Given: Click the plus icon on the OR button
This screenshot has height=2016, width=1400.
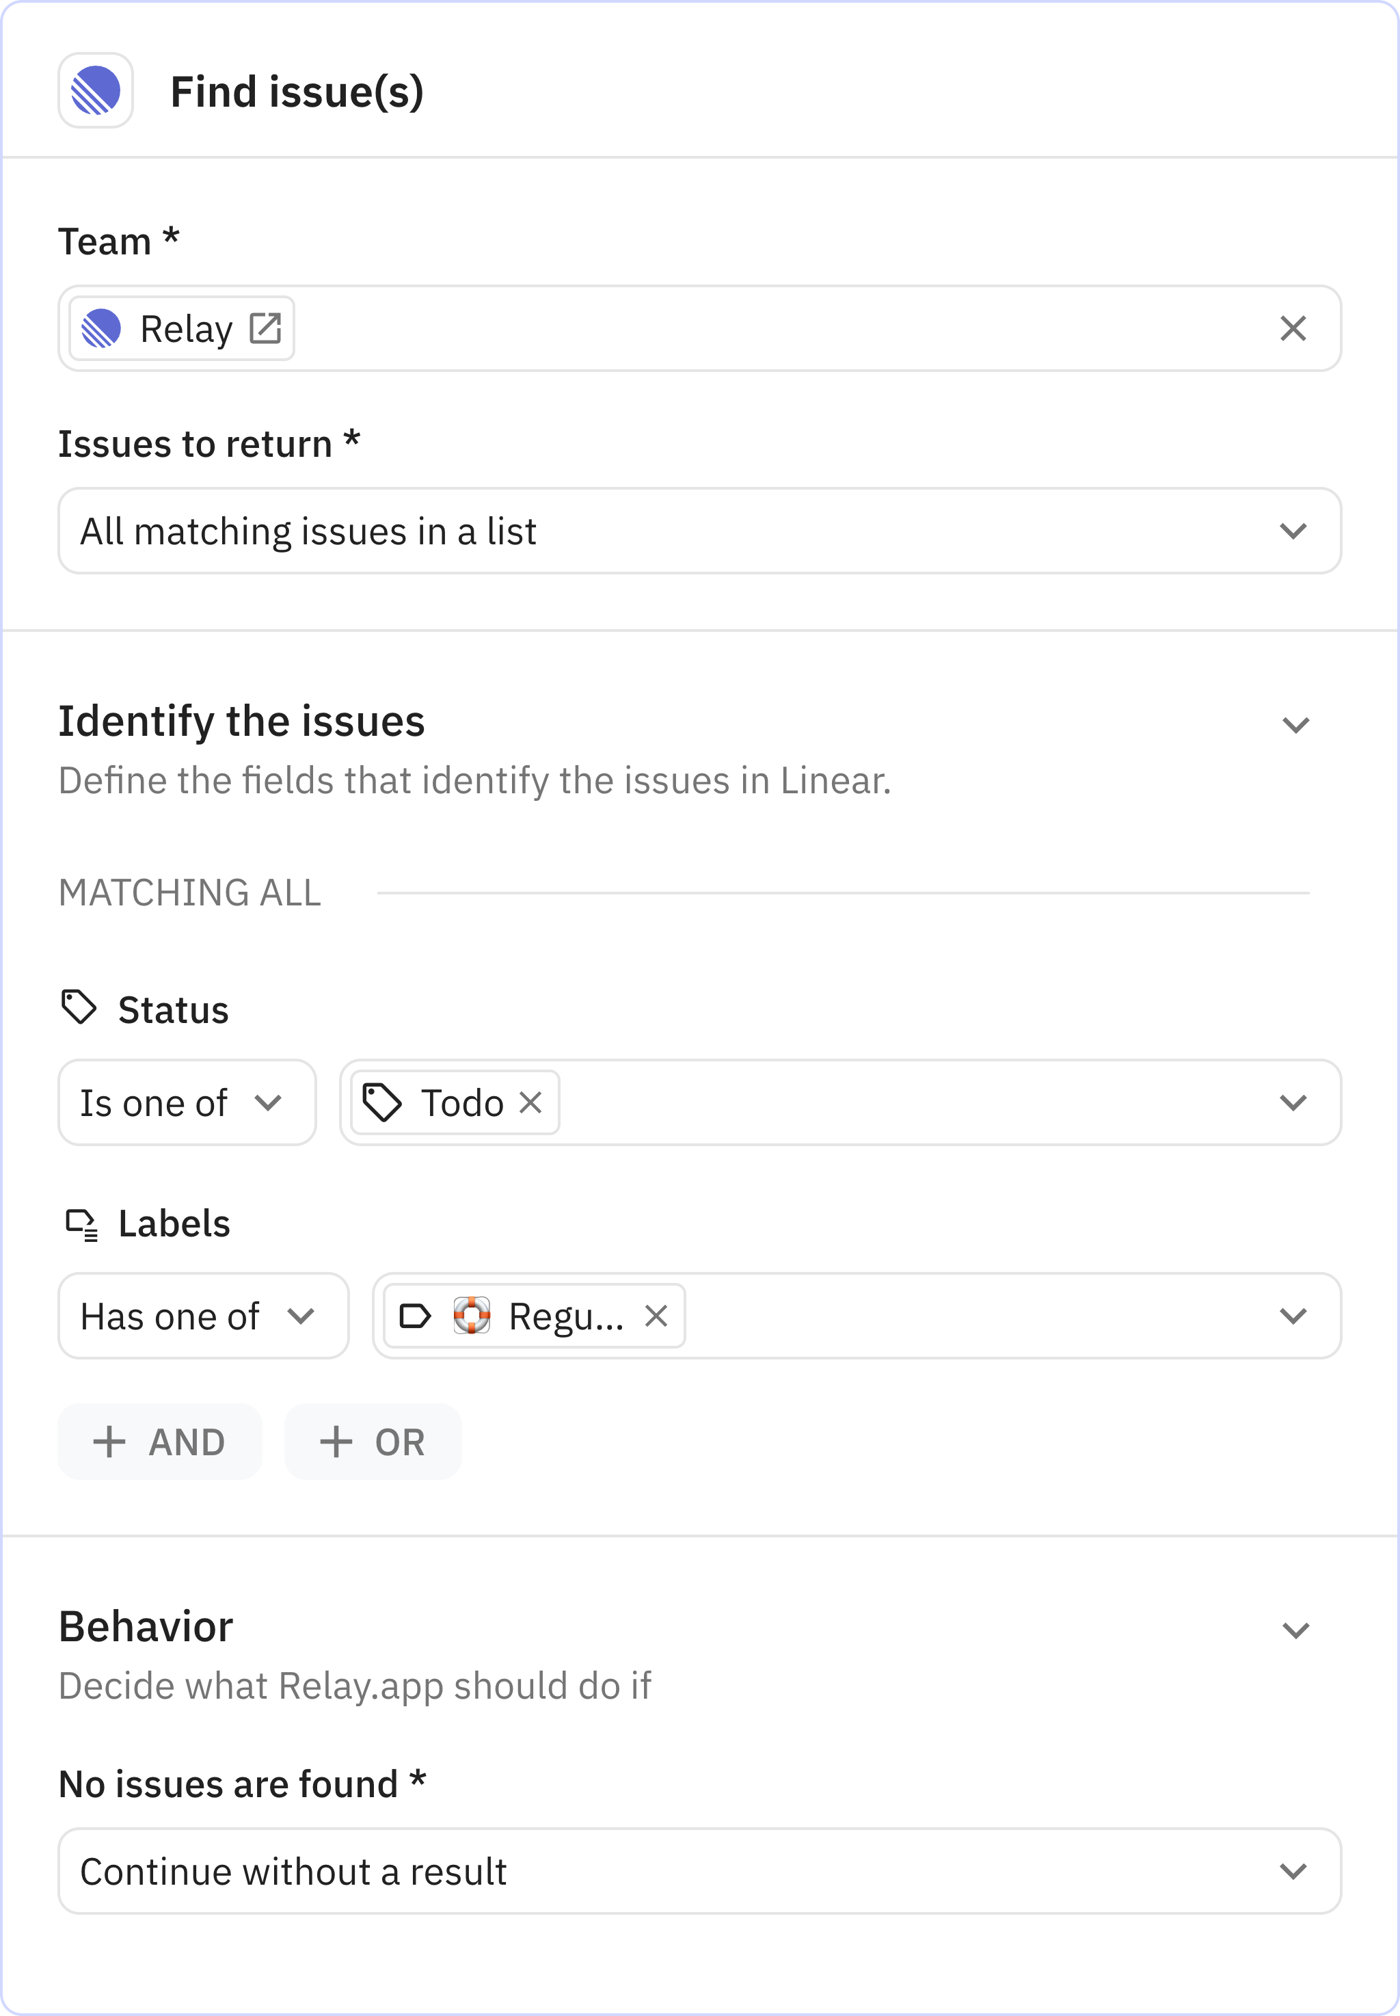Looking at the screenshot, I should [336, 1440].
